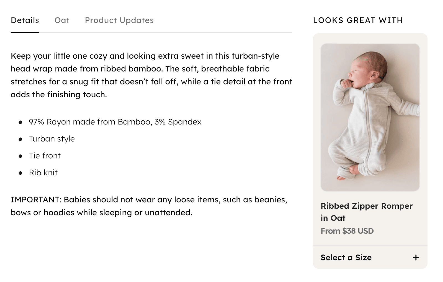Click the baby romper product image
Viewport: 443px width, 282px height.
coord(370,117)
